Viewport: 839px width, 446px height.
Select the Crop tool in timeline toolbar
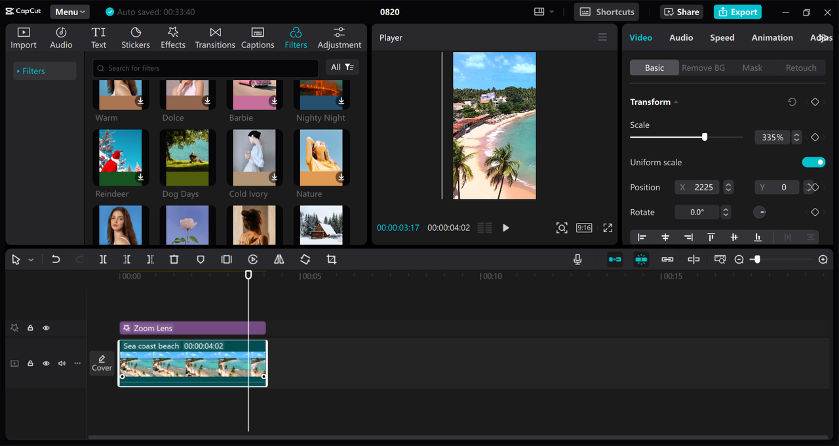tap(332, 260)
